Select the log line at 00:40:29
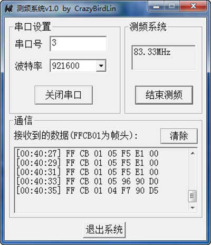The height and width of the screenshot is (245, 211). 88,163
